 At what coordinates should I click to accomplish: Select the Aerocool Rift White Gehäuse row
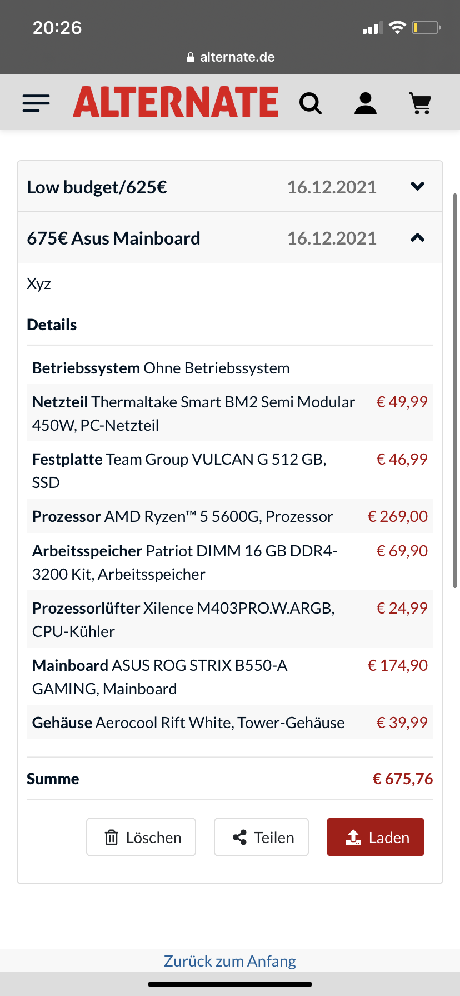point(230,723)
